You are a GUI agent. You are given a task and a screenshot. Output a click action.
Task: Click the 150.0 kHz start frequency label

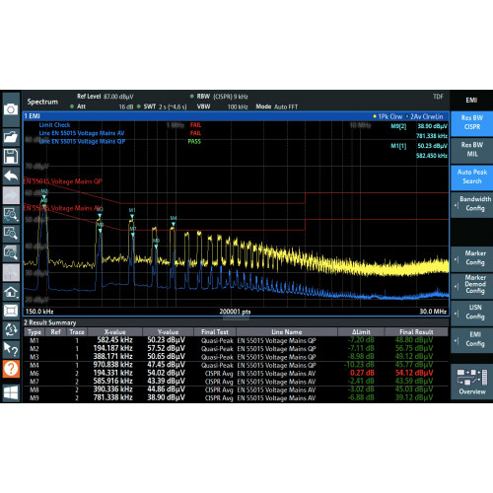pyautogui.click(x=39, y=312)
